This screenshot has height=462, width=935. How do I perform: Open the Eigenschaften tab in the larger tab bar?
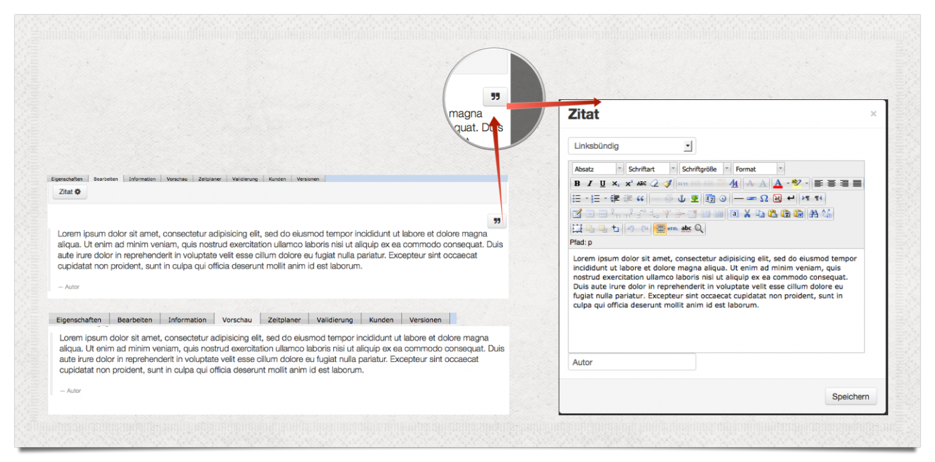click(x=79, y=320)
